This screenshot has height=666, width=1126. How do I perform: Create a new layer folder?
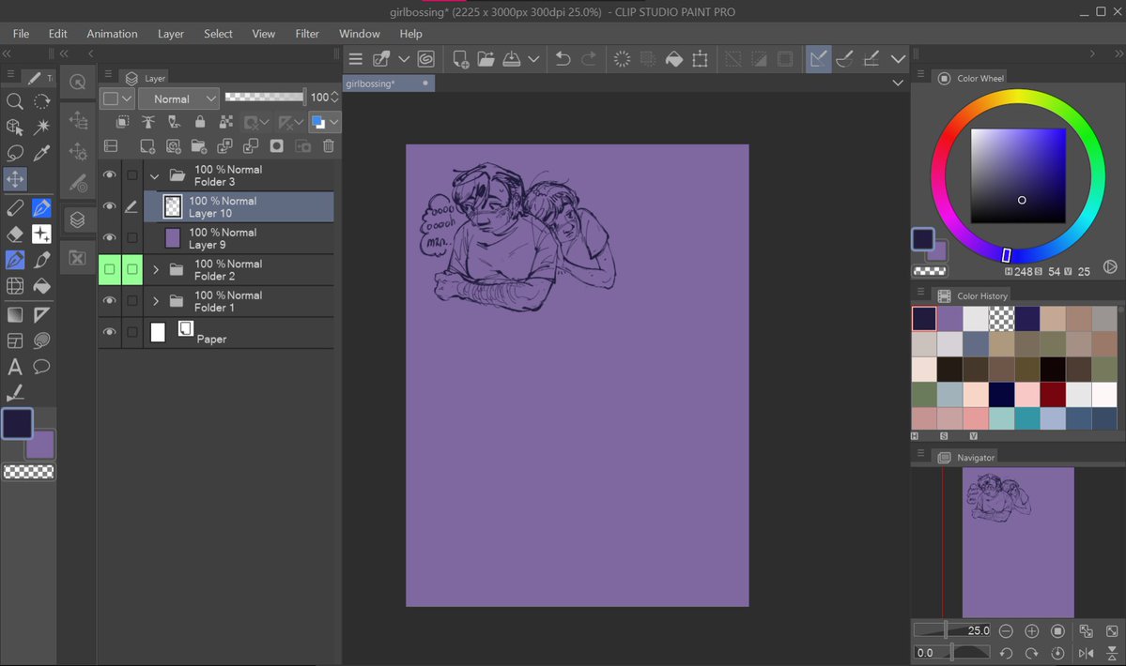pyautogui.click(x=199, y=146)
